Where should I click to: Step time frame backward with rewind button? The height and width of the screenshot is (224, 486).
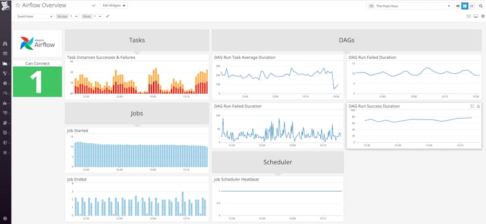tap(458, 6)
